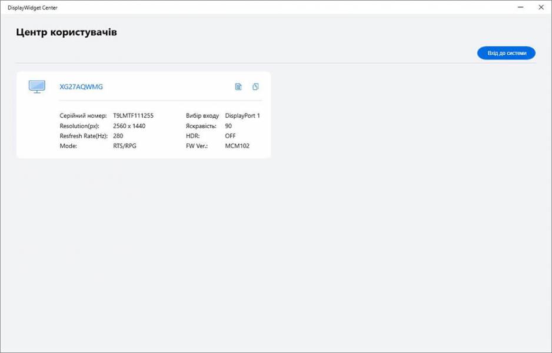Click the brightness value 90
Viewport: 552px width, 353px height.
coord(228,126)
